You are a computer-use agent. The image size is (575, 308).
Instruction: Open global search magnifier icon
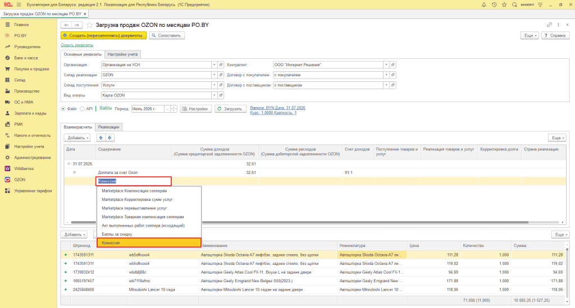point(514,4)
